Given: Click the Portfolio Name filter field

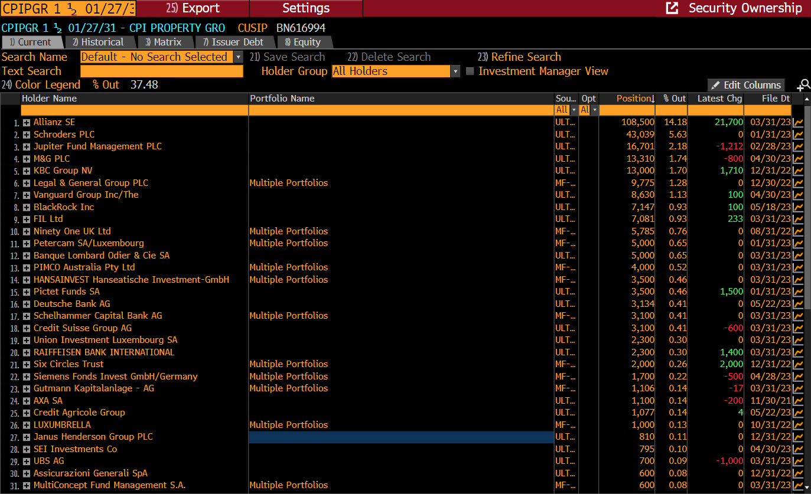Looking at the screenshot, I should click(401, 110).
